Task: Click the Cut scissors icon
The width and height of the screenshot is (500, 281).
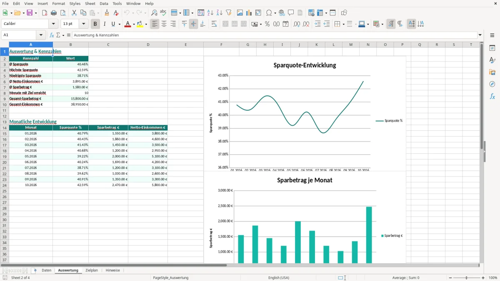Action: [74, 13]
